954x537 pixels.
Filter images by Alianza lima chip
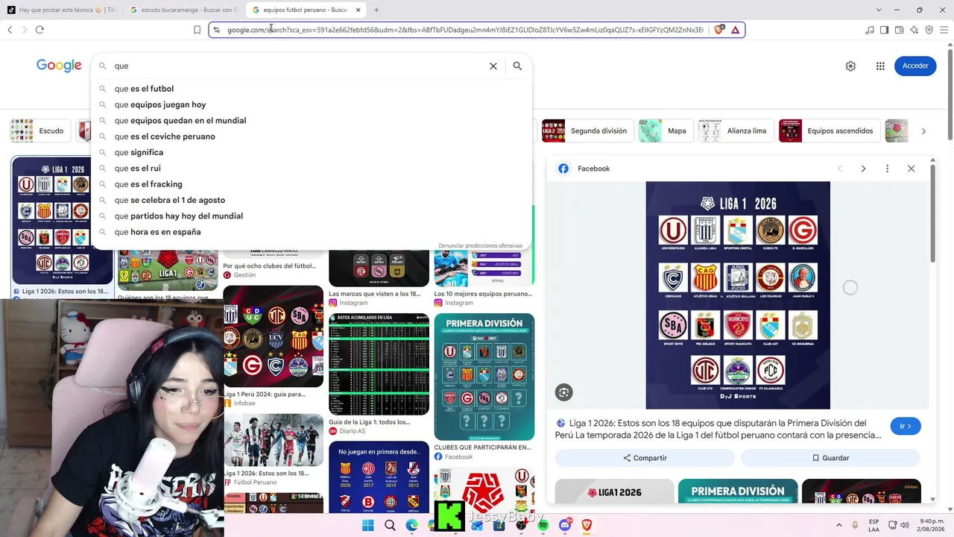pos(735,131)
